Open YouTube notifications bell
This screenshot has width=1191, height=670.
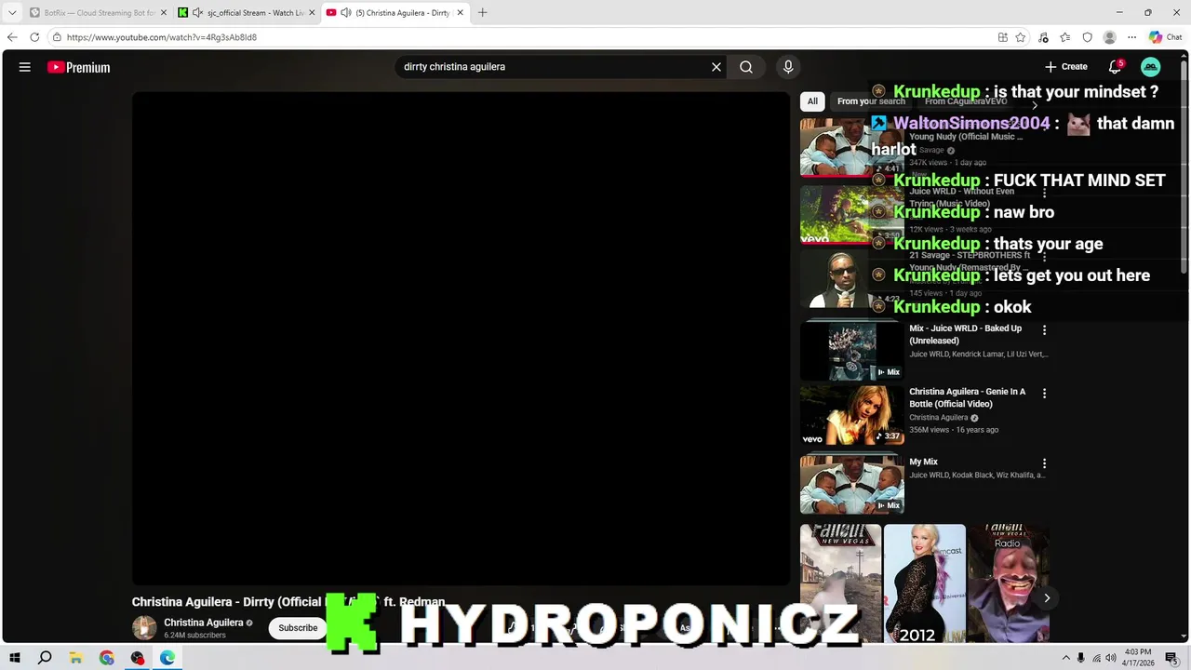1115,67
